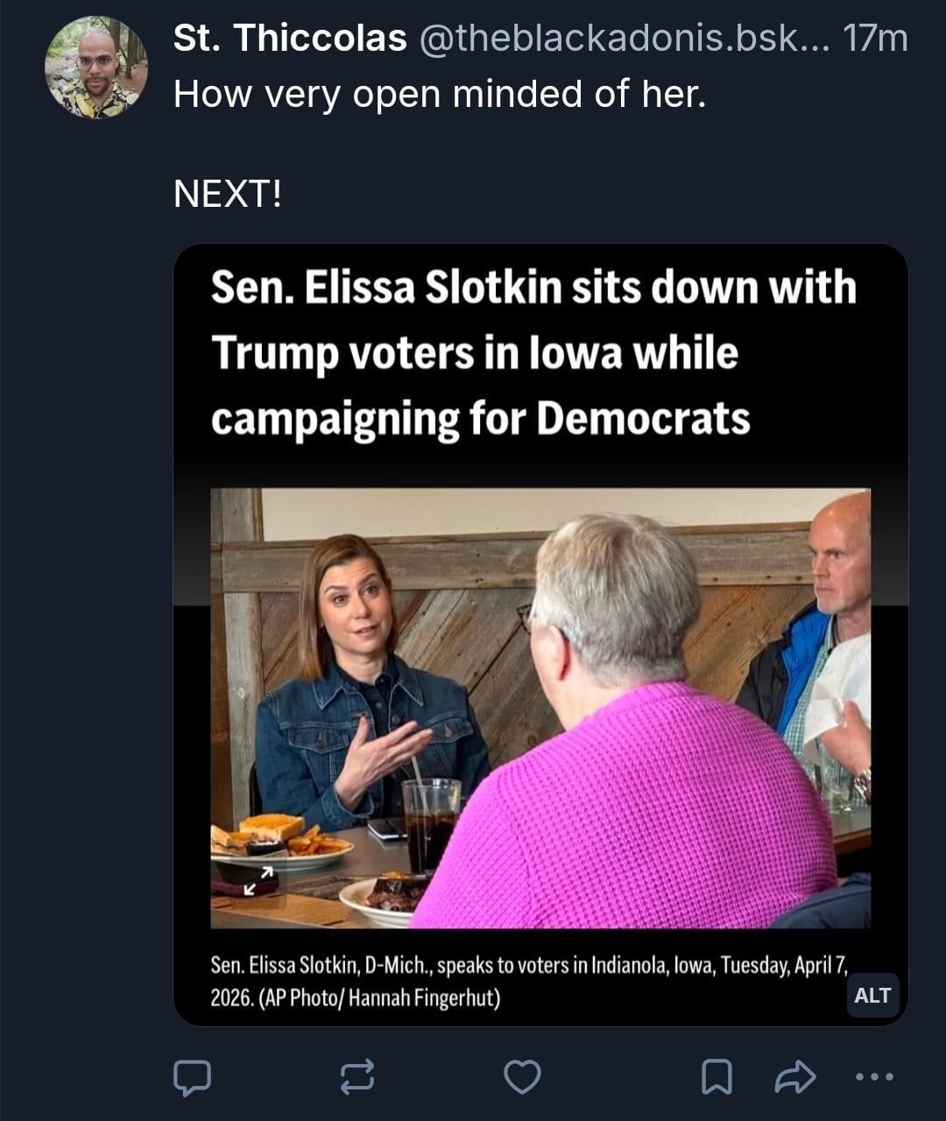Click the "How very open minded" post text
The height and width of the screenshot is (1121, 946).
click(440, 94)
